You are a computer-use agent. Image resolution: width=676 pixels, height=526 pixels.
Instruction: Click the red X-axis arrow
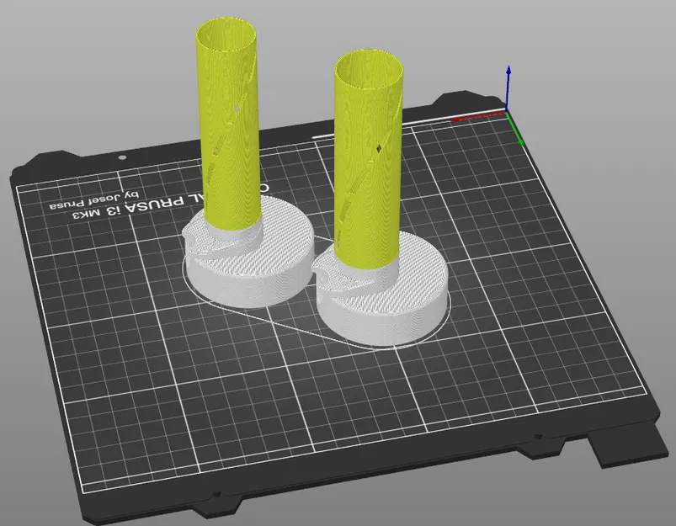478,116
